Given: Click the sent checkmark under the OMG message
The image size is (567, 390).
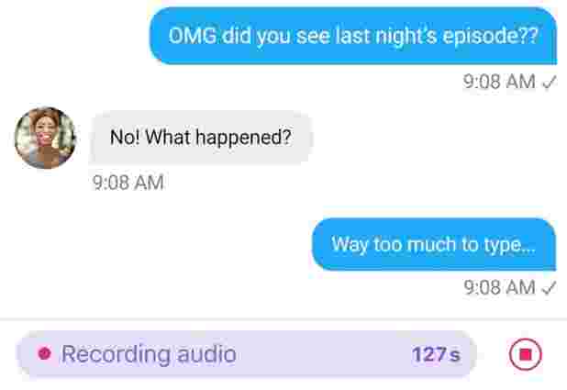Looking at the screenshot, I should click(x=549, y=83).
